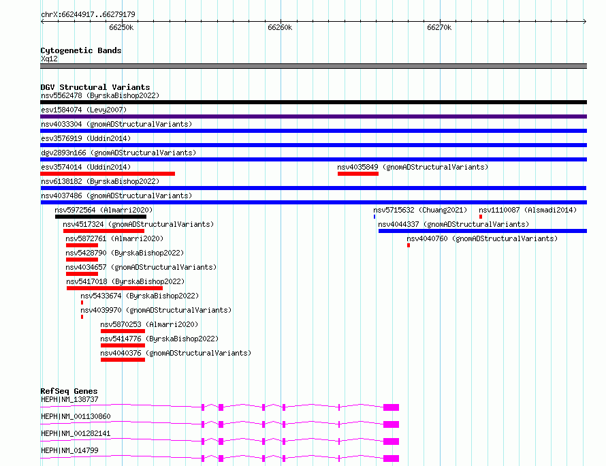This screenshot has height=466, width=606.
Task: Click last exon block of HEPH|NM_001130860
Action: (x=391, y=424)
